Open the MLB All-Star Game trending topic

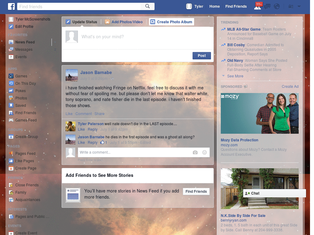pos(244,29)
